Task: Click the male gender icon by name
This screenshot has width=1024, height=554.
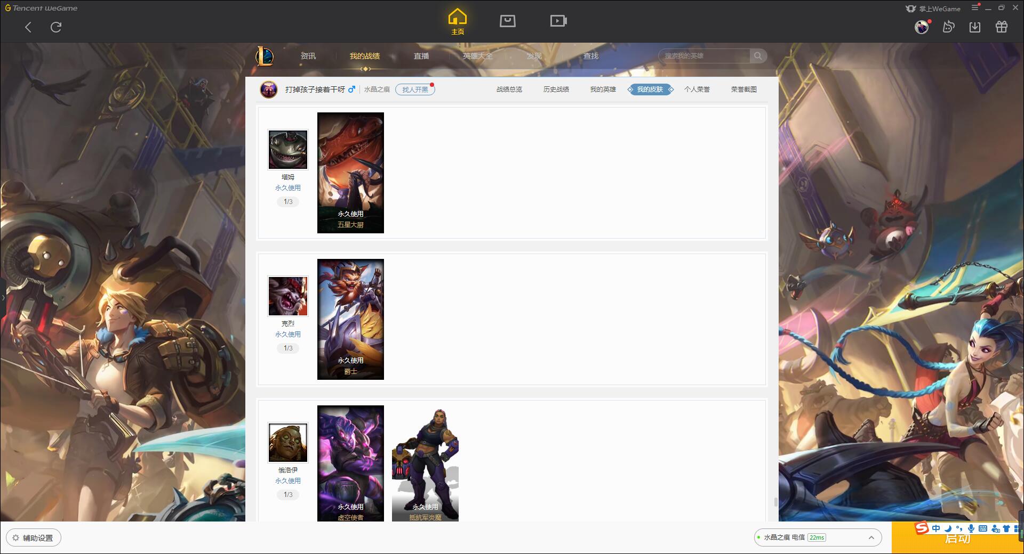Action: (x=351, y=89)
